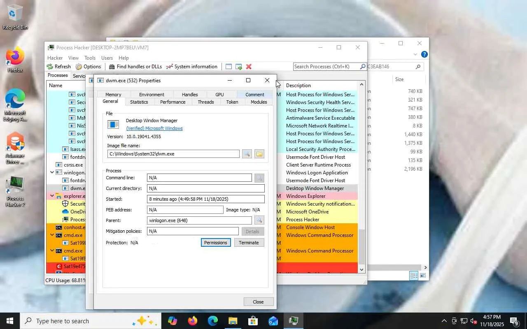The height and width of the screenshot is (329, 527).
Task: Show hidden tray icons chevron
Action: (x=444, y=321)
